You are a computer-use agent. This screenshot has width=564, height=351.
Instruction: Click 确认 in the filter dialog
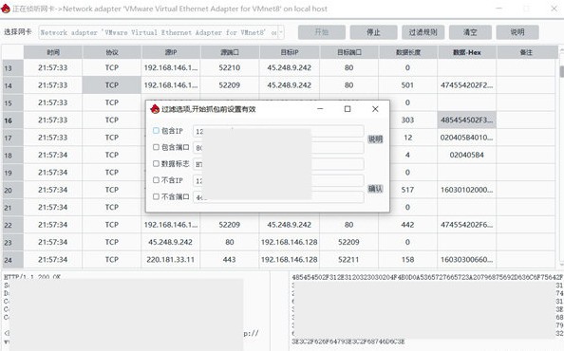(375, 189)
